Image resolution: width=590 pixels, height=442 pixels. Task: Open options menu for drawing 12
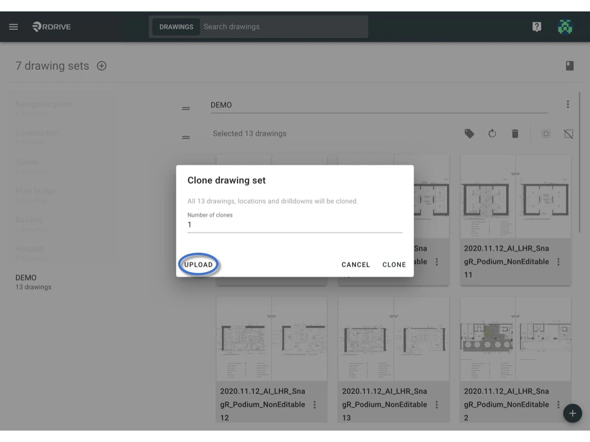[315, 405]
